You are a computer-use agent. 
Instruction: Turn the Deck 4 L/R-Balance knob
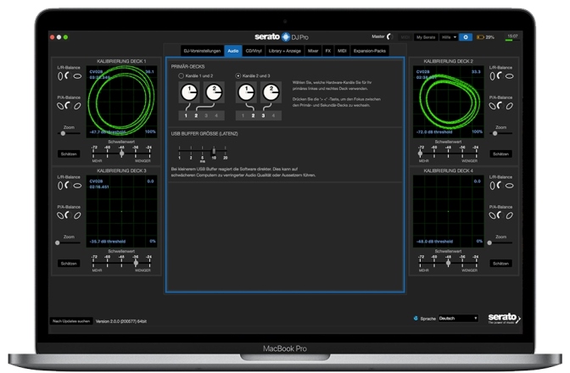point(500,186)
